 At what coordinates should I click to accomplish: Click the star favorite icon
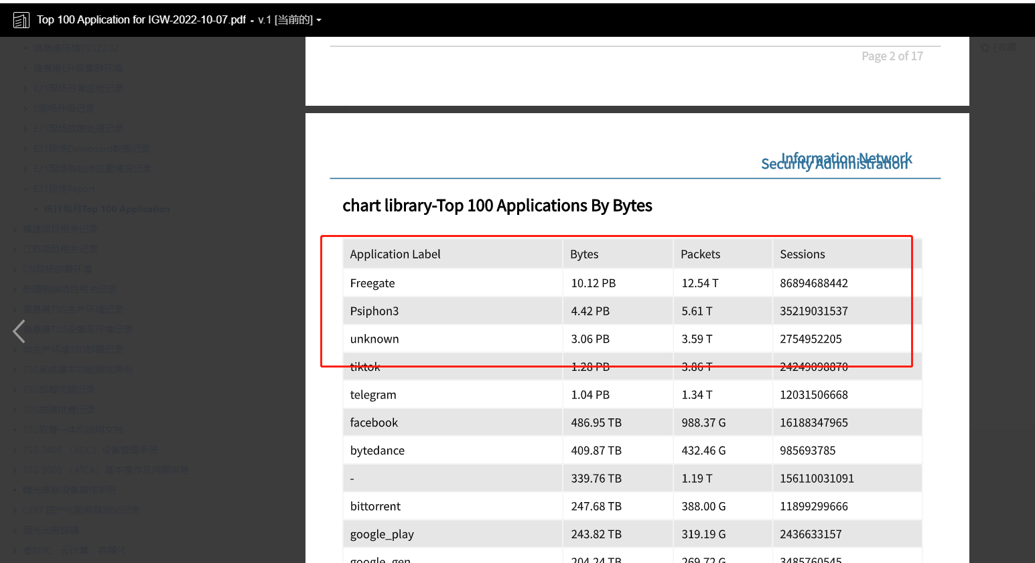click(x=985, y=48)
